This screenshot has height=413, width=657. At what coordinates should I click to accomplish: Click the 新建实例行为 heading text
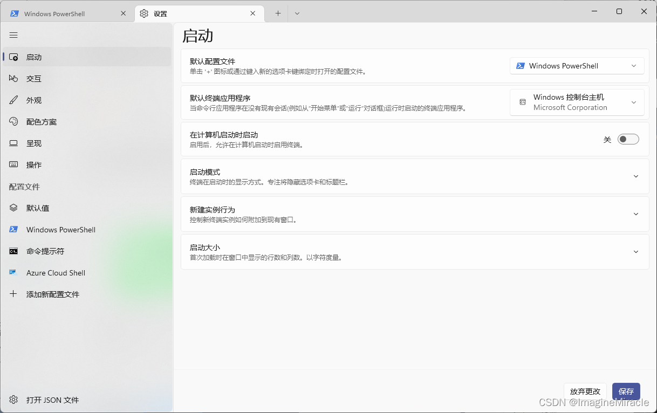click(213, 210)
